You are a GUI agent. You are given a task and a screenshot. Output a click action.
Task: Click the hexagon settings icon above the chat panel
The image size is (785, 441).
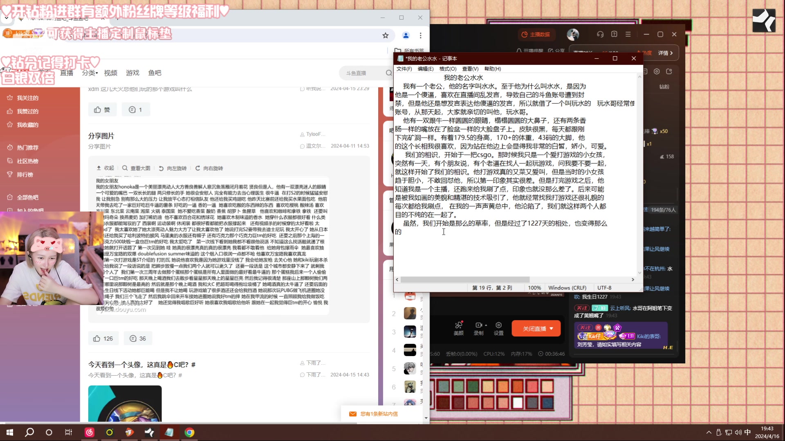coord(657,71)
